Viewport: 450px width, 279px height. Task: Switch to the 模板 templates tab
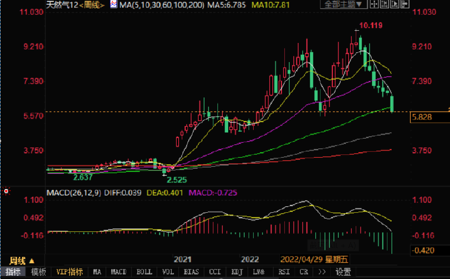pos(38,272)
